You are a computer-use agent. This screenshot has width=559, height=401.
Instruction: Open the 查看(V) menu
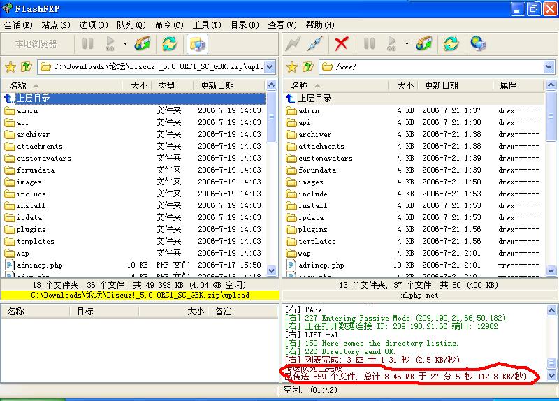pos(282,25)
